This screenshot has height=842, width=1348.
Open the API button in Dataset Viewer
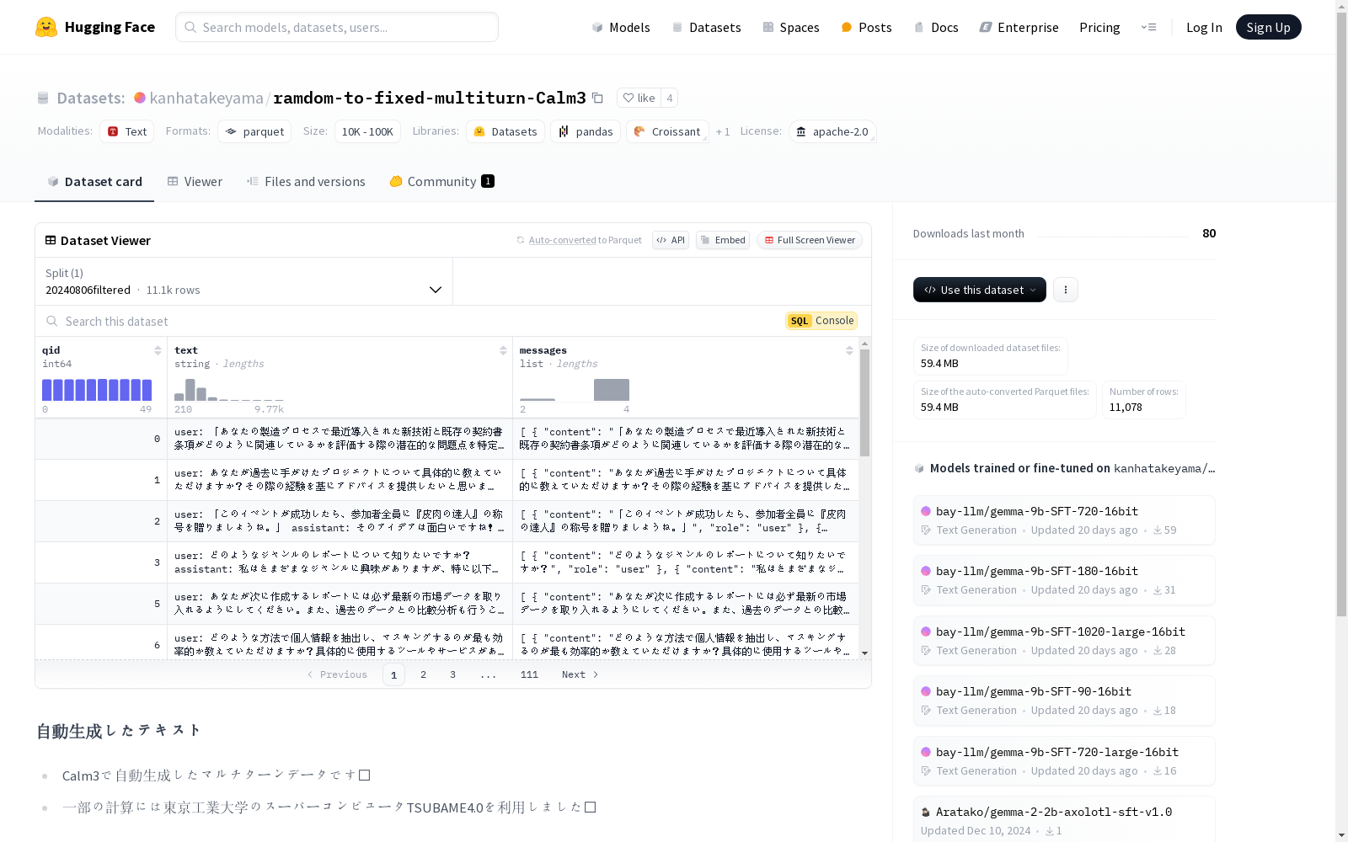(x=671, y=240)
